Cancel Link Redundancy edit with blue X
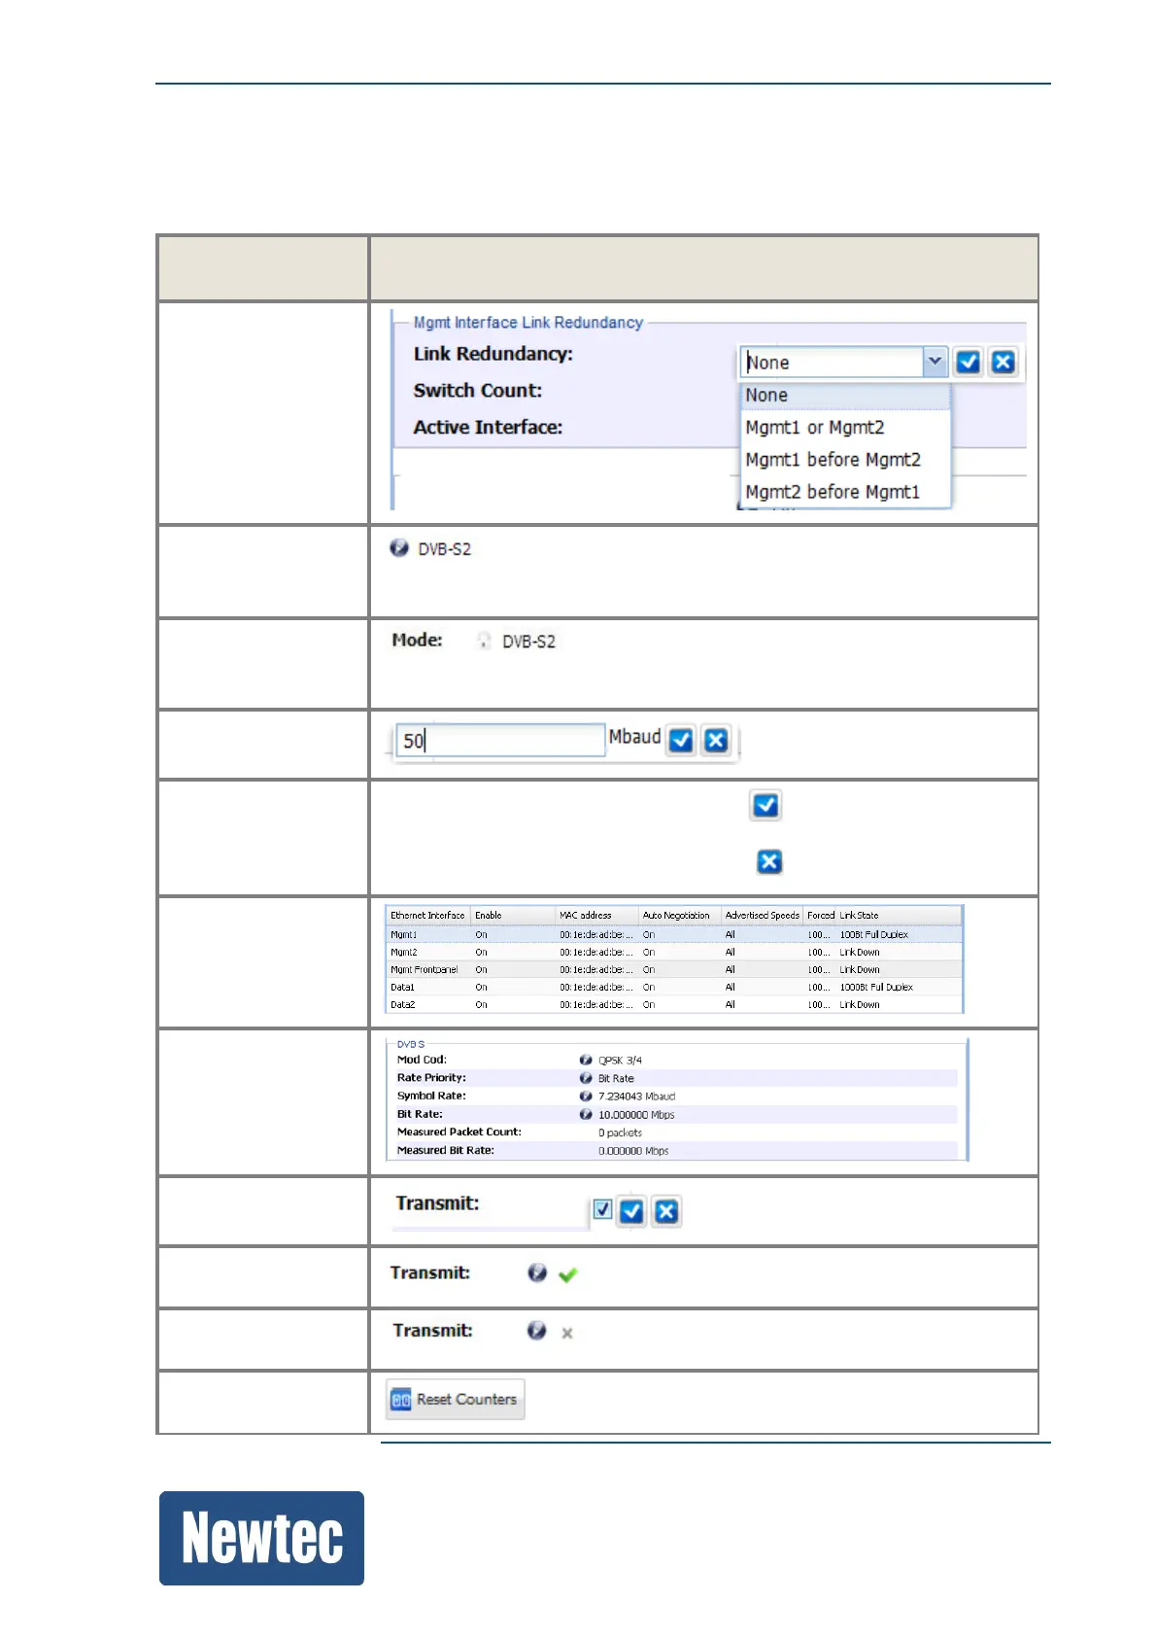Viewport: 1156px width, 1637px height. click(1003, 363)
